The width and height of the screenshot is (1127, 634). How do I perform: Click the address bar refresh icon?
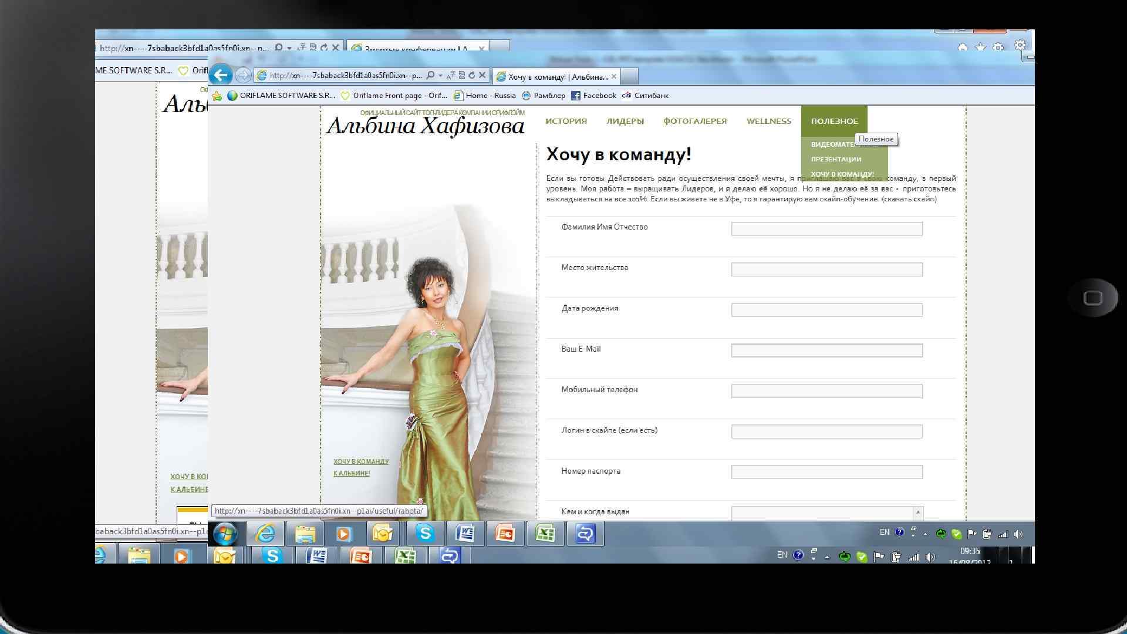[x=471, y=75]
